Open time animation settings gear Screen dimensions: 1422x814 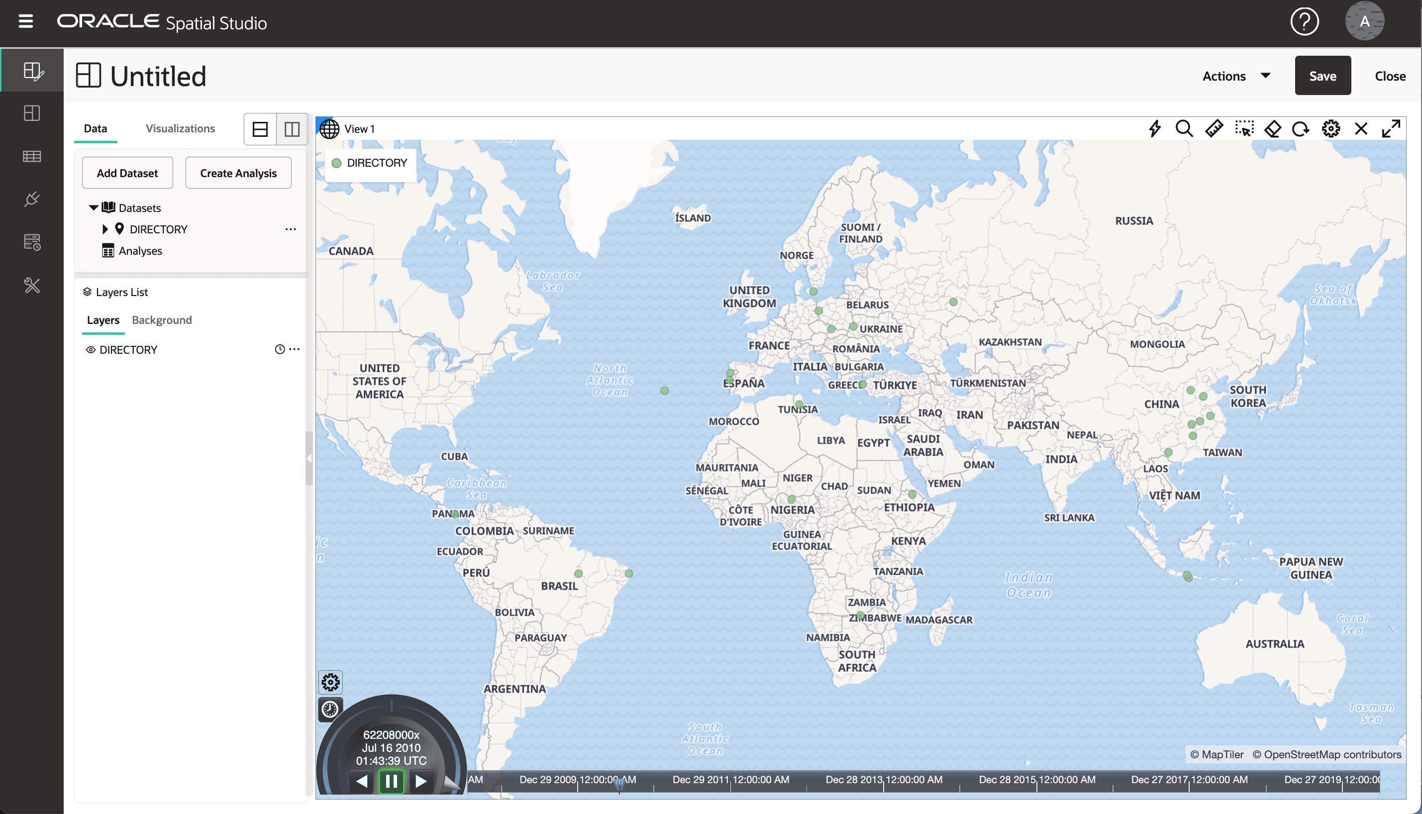click(330, 682)
